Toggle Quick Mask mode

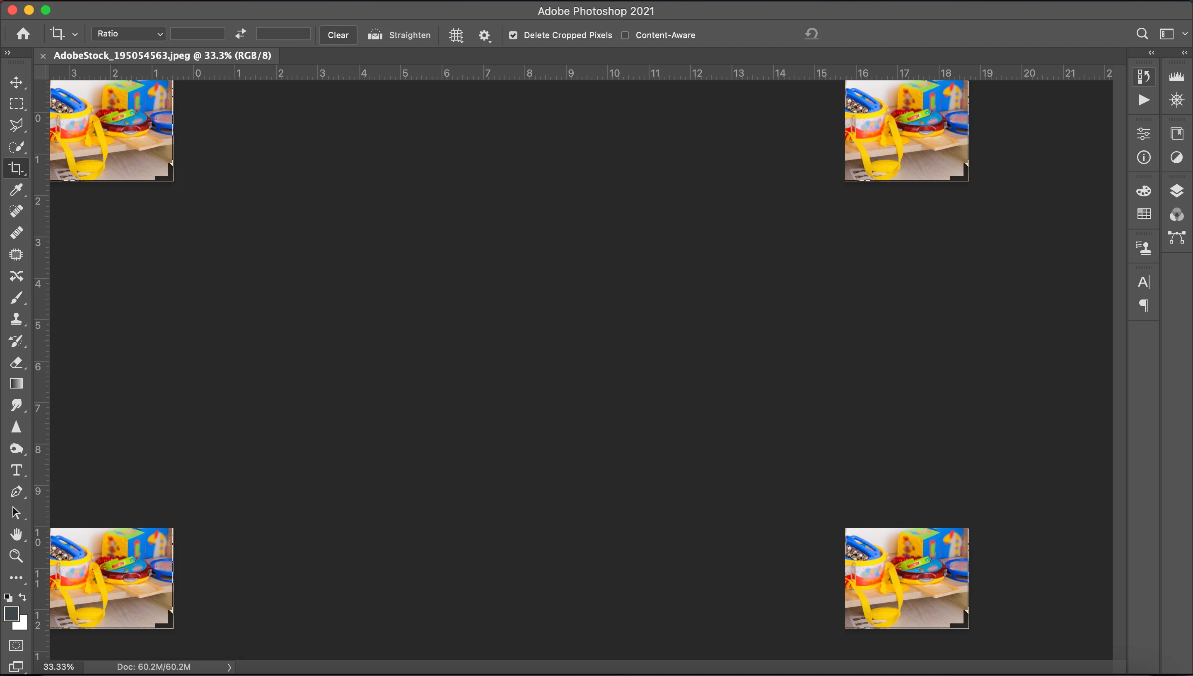click(16, 645)
